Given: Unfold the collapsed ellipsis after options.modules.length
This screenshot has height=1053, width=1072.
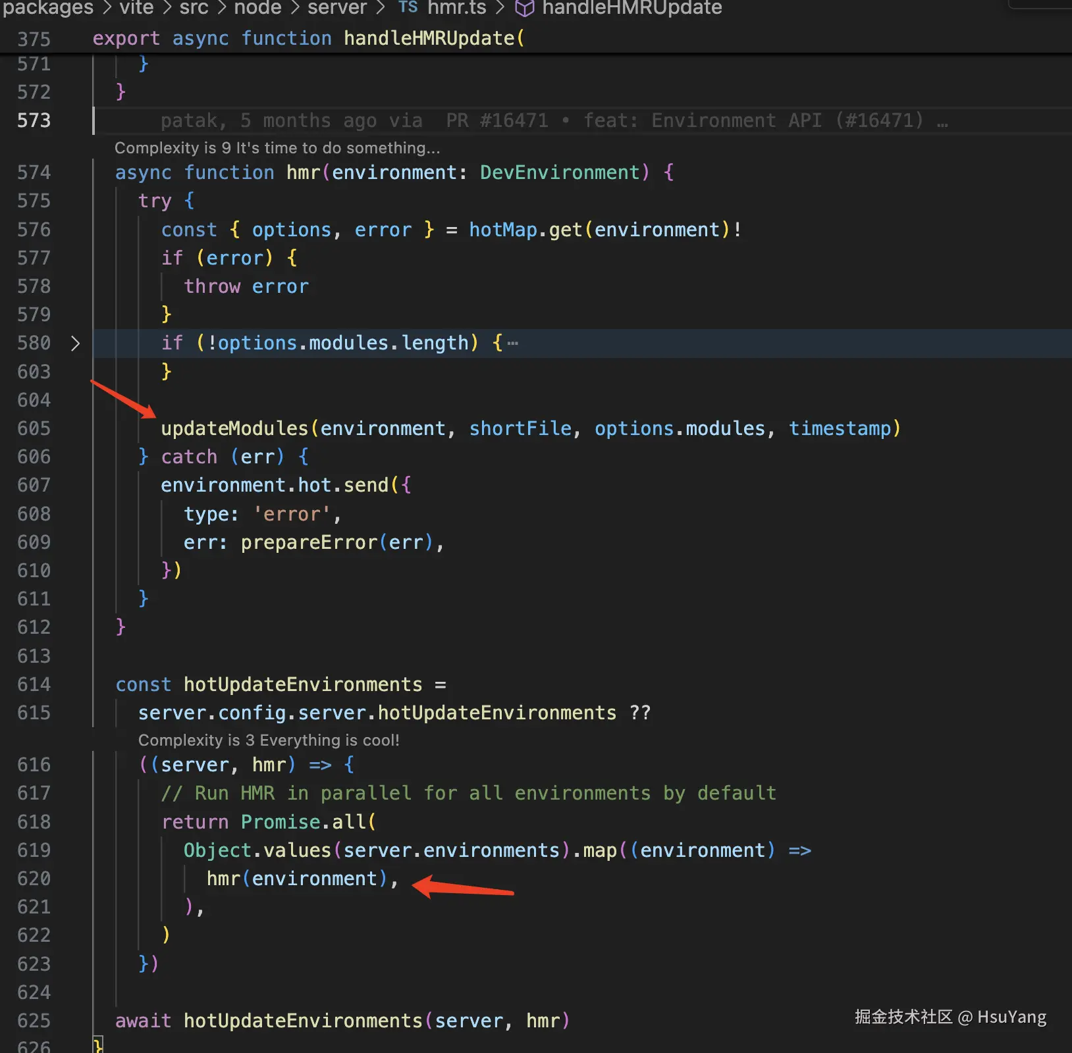Looking at the screenshot, I should point(512,343).
